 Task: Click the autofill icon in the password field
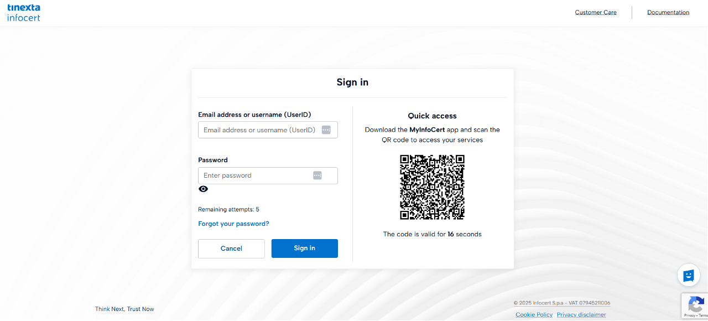pyautogui.click(x=317, y=175)
